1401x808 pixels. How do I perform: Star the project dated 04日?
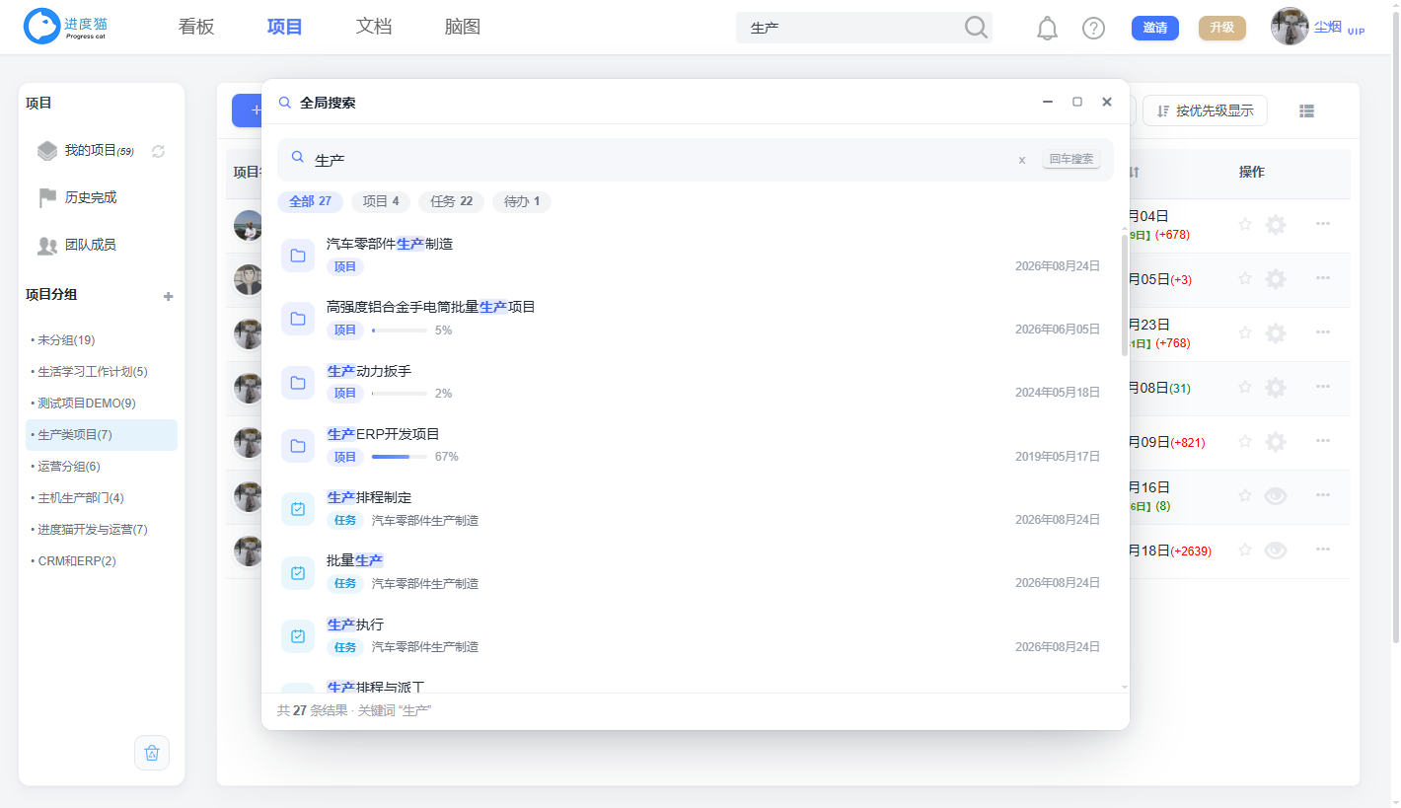[1245, 225]
